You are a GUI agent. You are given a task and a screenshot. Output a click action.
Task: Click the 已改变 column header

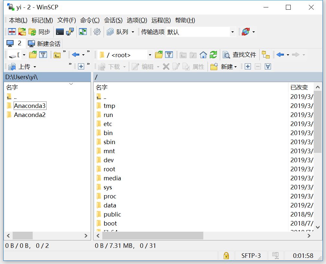click(x=301, y=87)
